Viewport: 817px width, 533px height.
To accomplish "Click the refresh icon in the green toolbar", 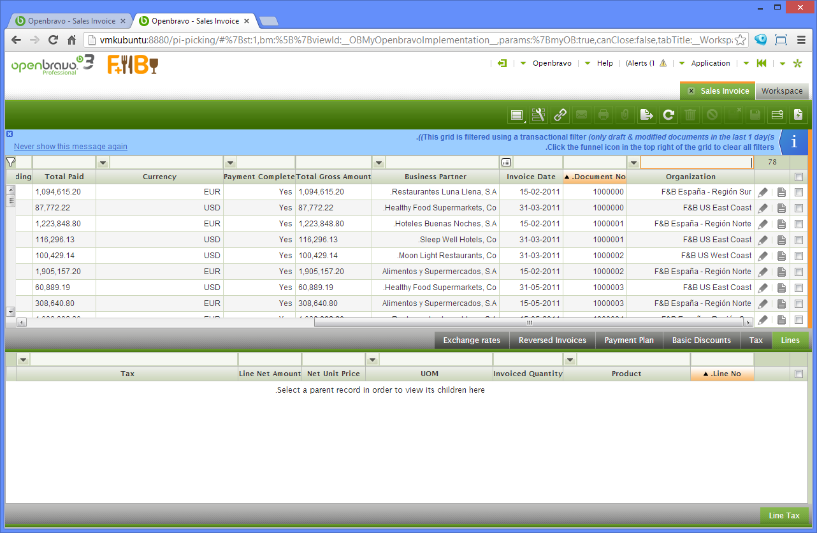I will (668, 115).
